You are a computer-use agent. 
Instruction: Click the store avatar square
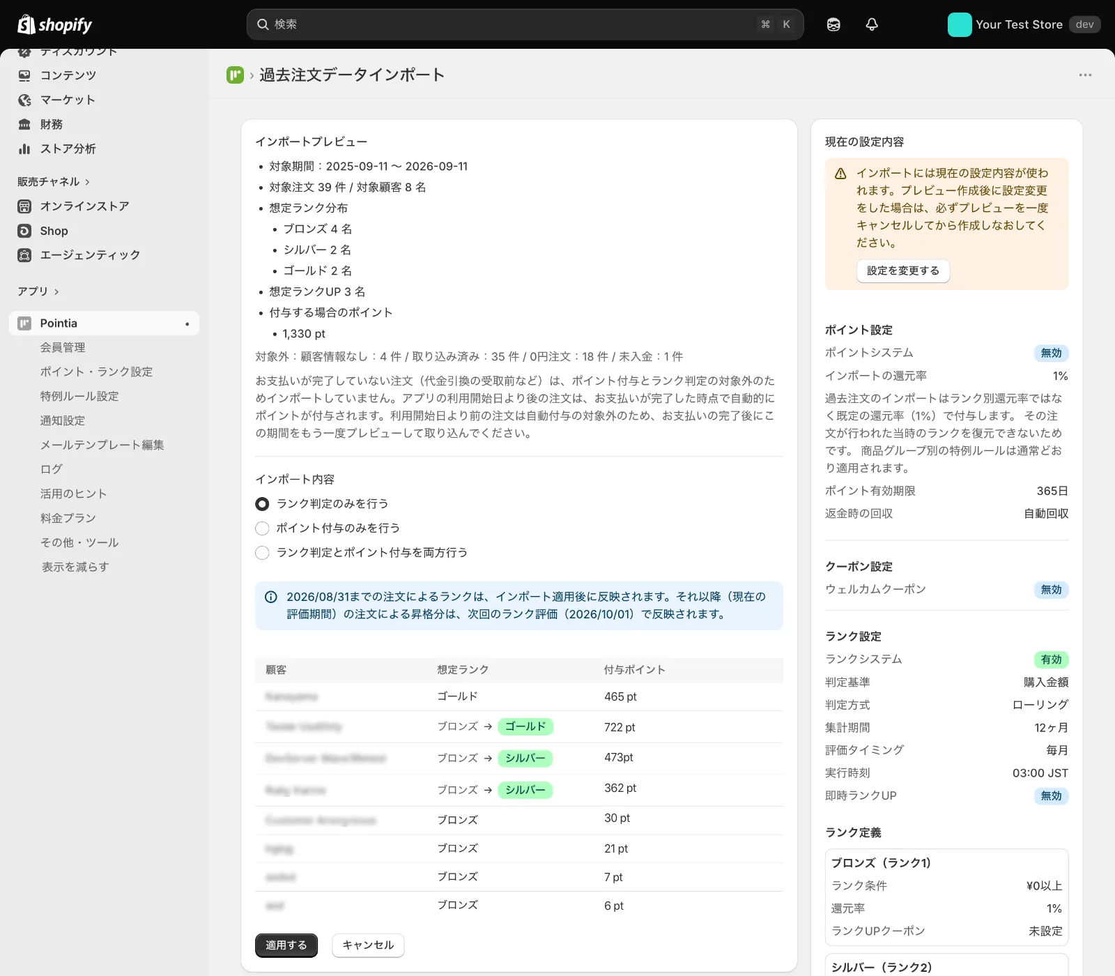click(960, 24)
